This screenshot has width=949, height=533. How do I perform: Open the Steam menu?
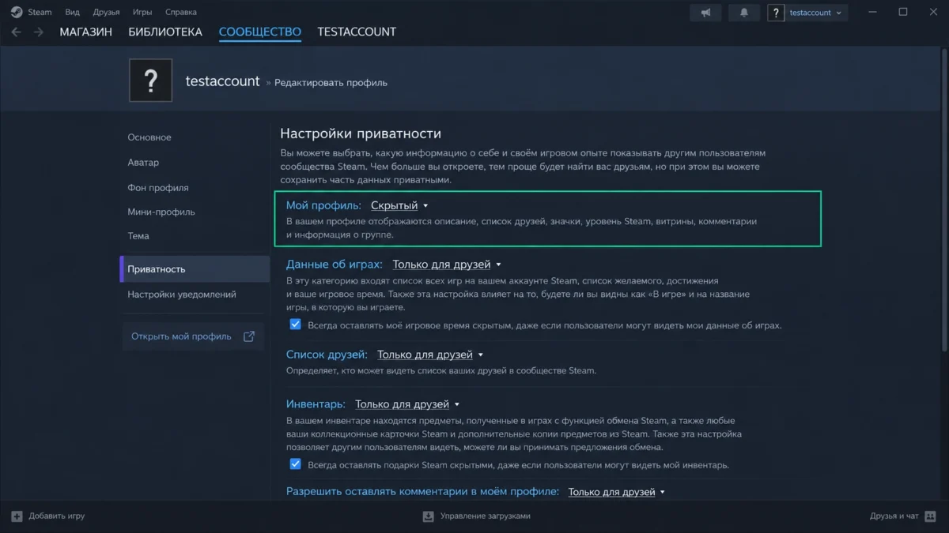coord(40,13)
